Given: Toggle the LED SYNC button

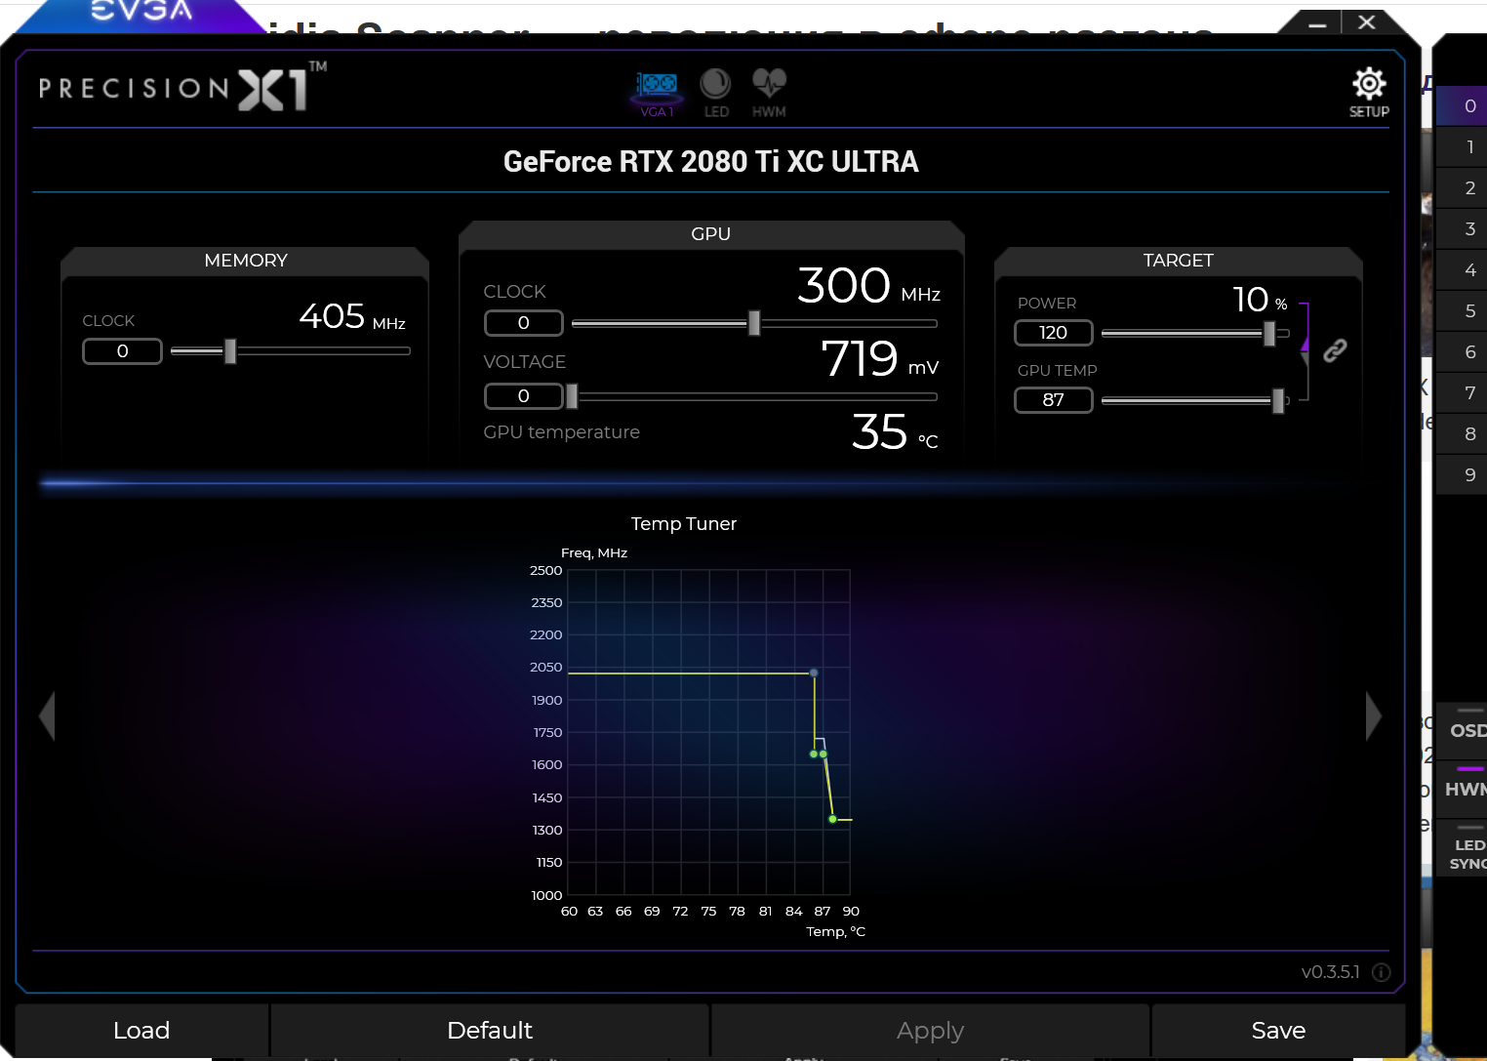Looking at the screenshot, I should click(1463, 847).
